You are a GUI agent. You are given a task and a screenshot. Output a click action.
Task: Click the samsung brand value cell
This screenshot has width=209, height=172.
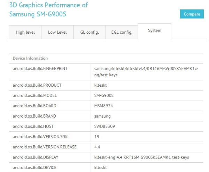click(x=102, y=116)
